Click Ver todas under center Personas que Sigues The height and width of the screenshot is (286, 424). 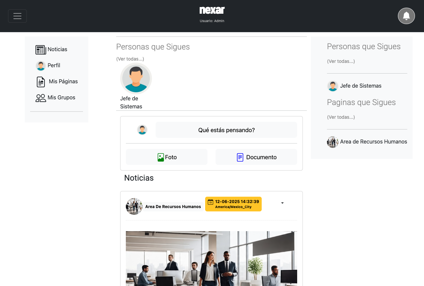130,59
